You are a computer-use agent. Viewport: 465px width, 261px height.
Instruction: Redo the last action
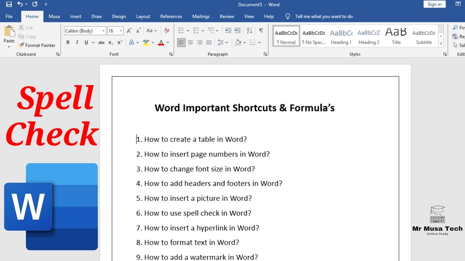click(x=35, y=4)
